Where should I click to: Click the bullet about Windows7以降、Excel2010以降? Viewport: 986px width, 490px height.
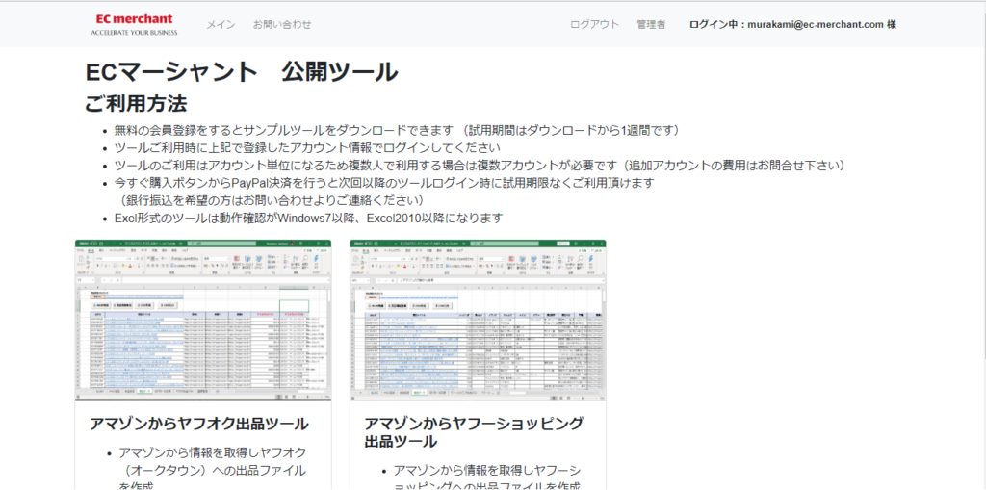(x=308, y=219)
